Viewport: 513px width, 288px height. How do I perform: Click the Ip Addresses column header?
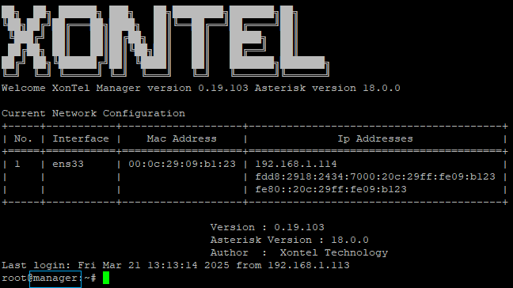tap(375, 138)
